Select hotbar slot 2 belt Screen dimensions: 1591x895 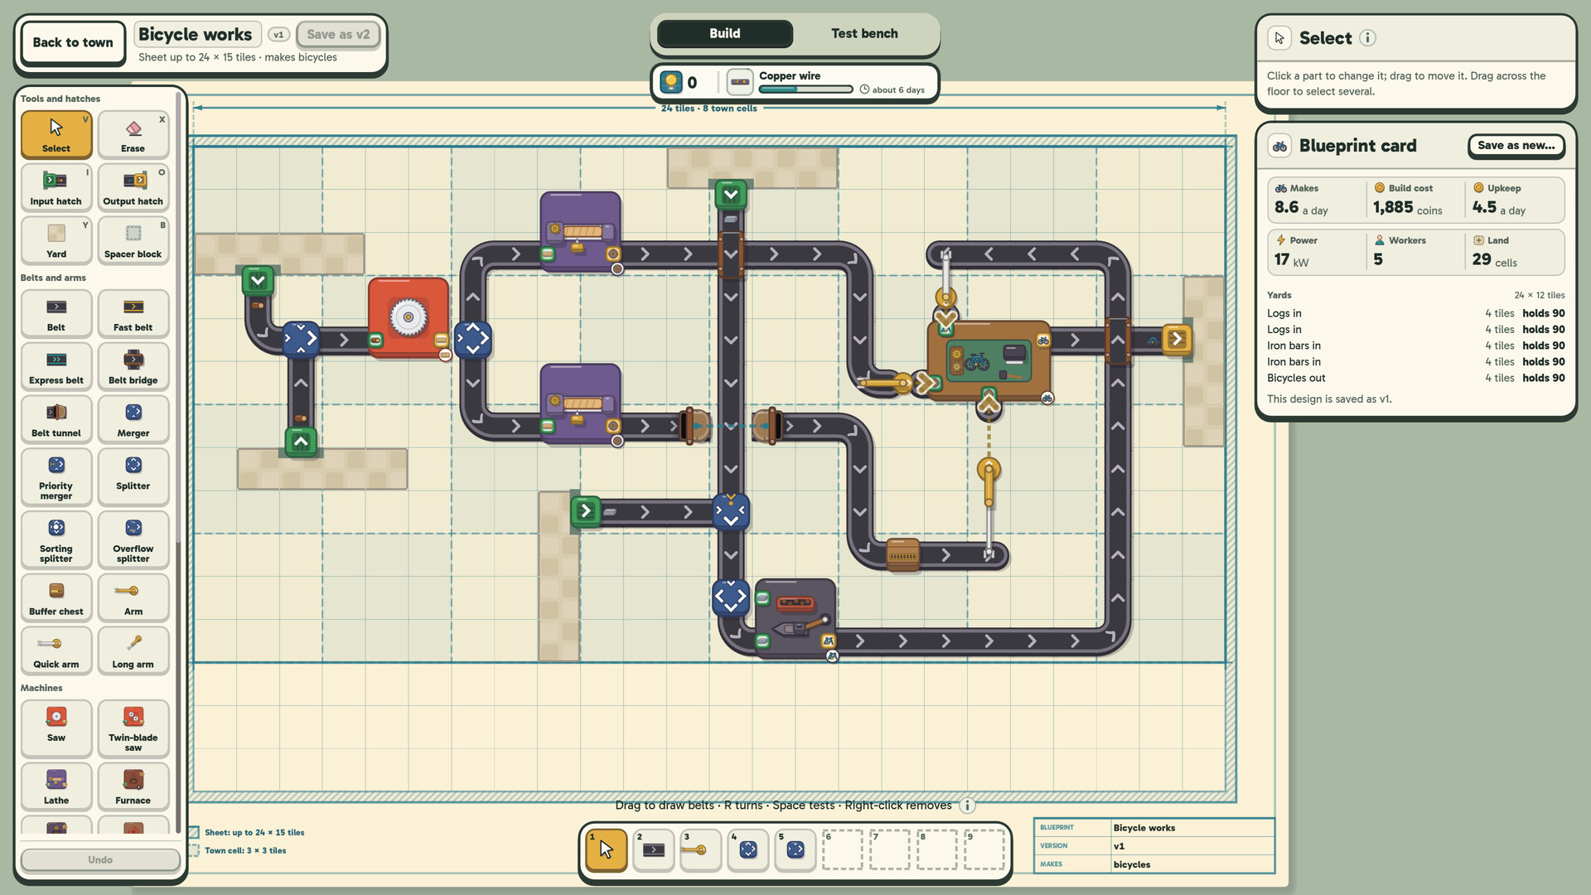click(x=653, y=849)
